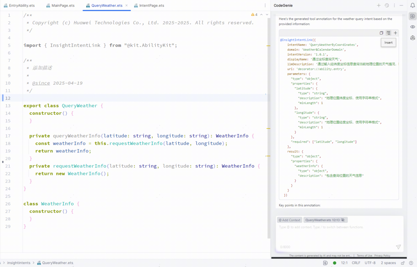Copy the generated code snippet
Viewport: 417px width, 267px height.
coord(381,33)
